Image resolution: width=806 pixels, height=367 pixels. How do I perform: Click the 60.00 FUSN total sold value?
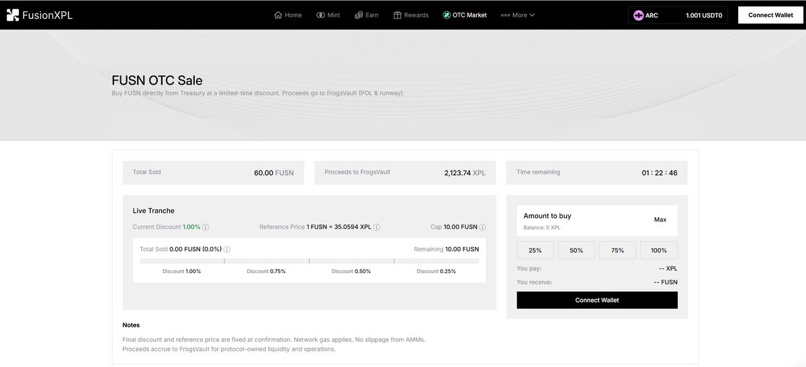(x=274, y=173)
